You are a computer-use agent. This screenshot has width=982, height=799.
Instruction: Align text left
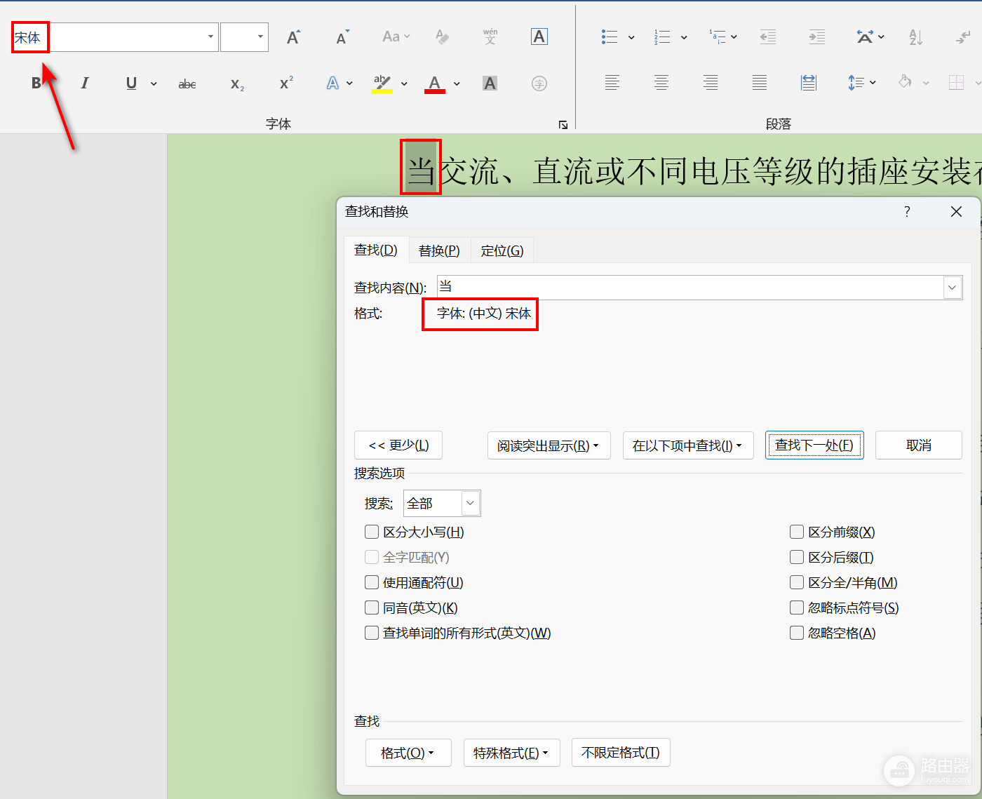(x=612, y=83)
